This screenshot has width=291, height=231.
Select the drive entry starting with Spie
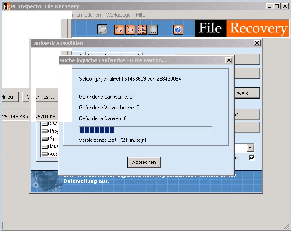coord(50,139)
